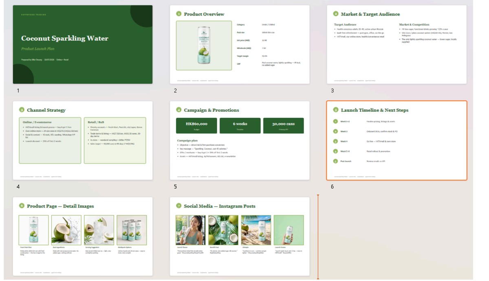Viewport: 489px width, 281px height.
Task: Click slide number 3 under Market & Target Audience
Action: [x=332, y=91]
